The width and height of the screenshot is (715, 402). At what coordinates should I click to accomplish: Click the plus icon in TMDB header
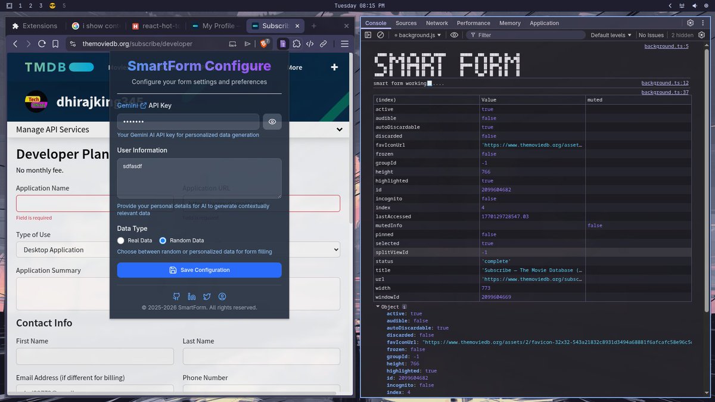334,67
